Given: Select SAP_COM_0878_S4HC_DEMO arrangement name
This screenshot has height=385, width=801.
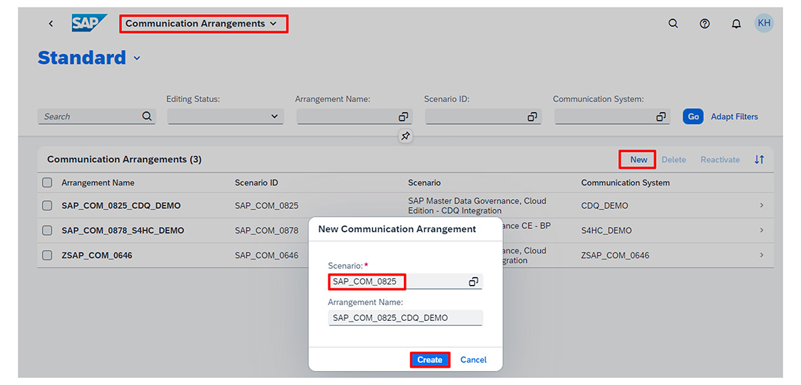Looking at the screenshot, I should [x=123, y=230].
